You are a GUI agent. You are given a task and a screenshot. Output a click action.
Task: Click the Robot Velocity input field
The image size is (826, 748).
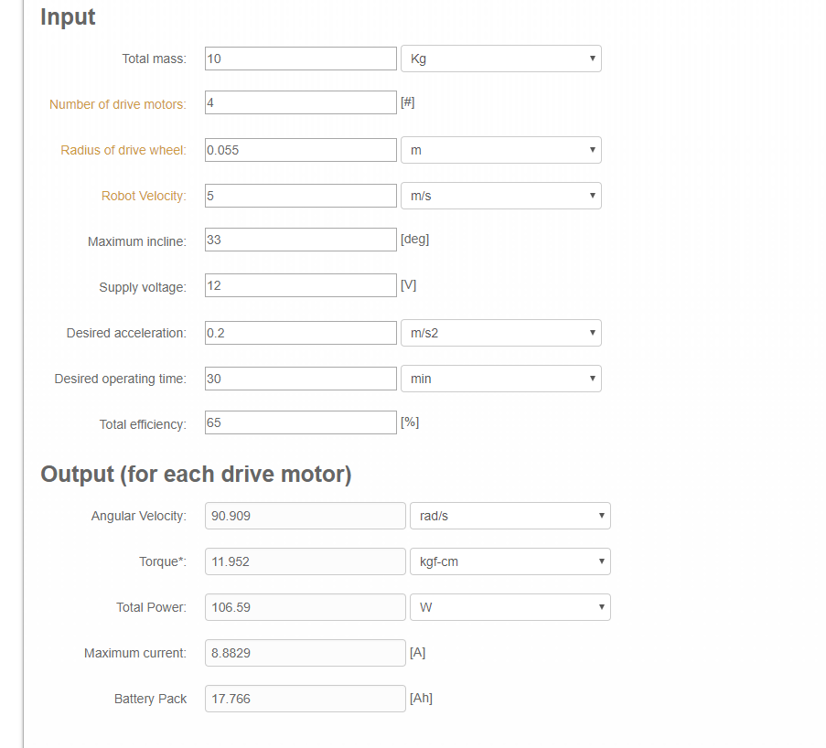(300, 196)
